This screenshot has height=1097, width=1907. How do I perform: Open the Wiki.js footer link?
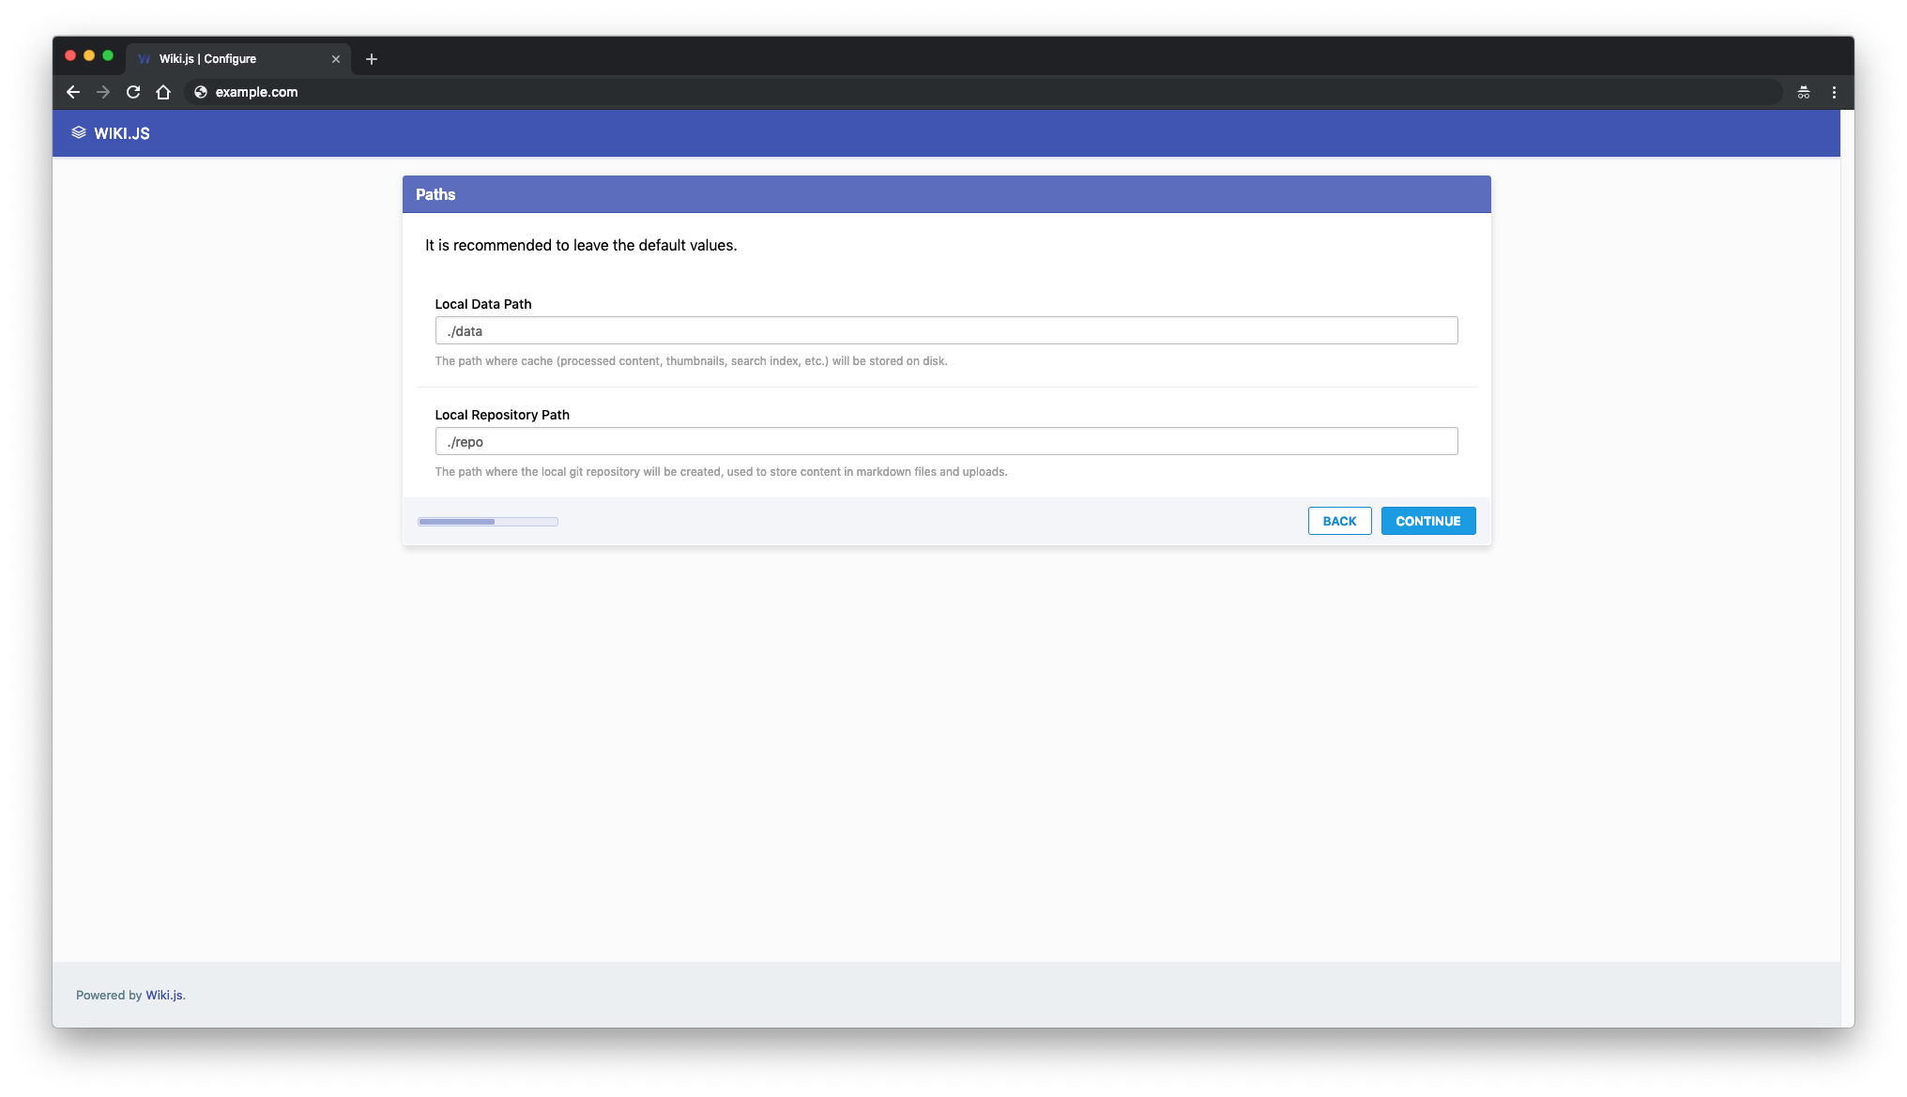point(164,995)
